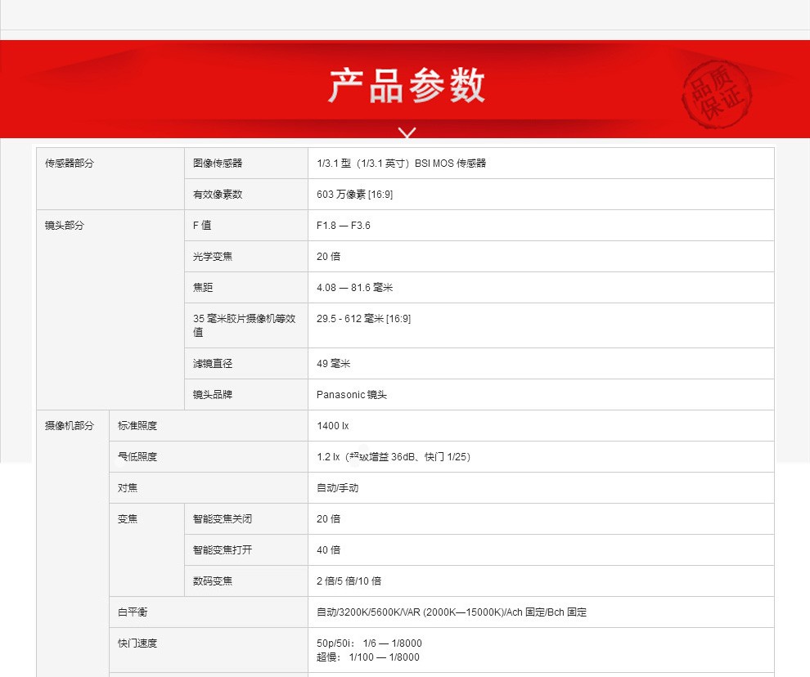Select the 变焦 group cell
Image resolution: width=810 pixels, height=677 pixels.
point(146,550)
